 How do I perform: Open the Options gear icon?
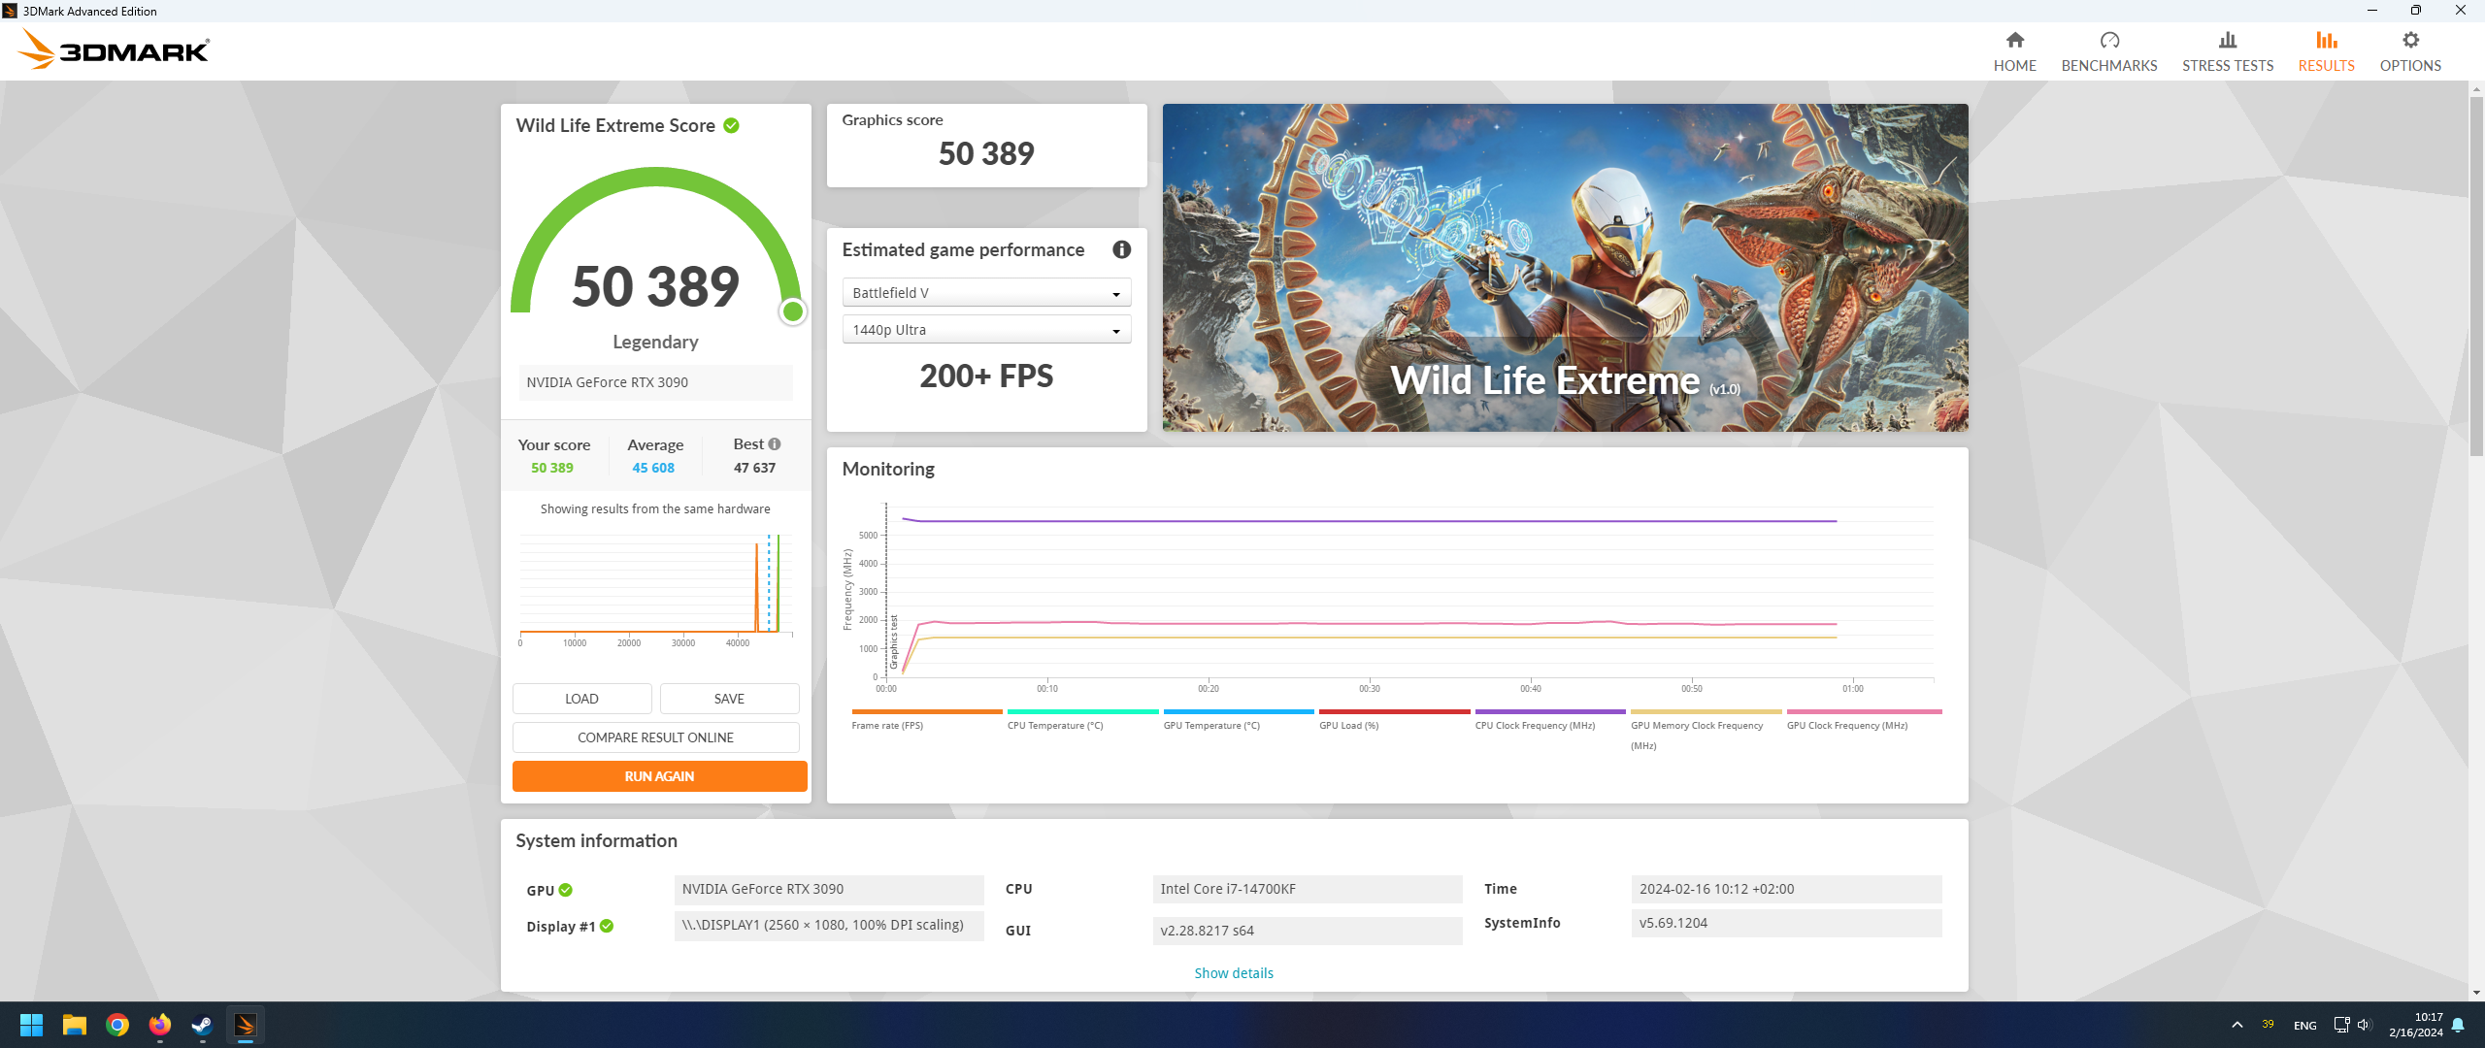2410,40
